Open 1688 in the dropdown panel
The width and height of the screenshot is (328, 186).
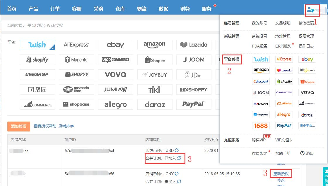click(x=261, y=126)
